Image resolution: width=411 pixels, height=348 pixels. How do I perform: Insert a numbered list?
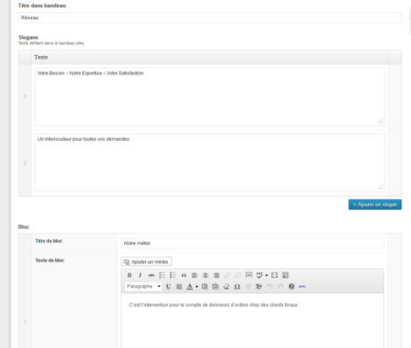173,275
